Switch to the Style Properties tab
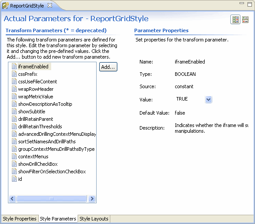The image size is (255, 224). tap(19, 219)
